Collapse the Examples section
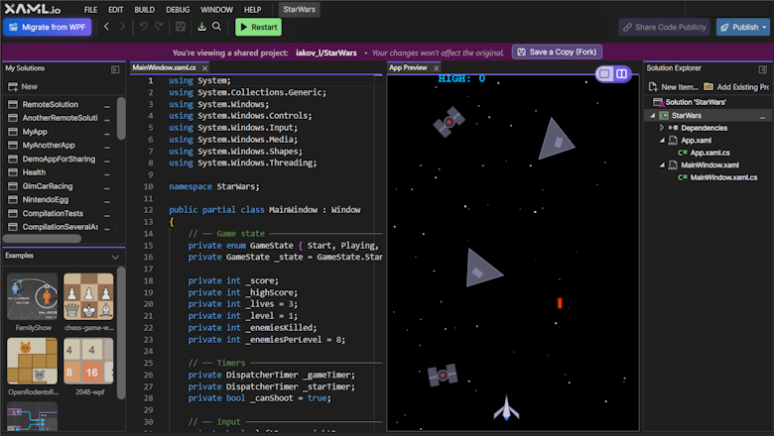Image resolution: width=774 pixels, height=436 pixels. pyautogui.click(x=115, y=257)
